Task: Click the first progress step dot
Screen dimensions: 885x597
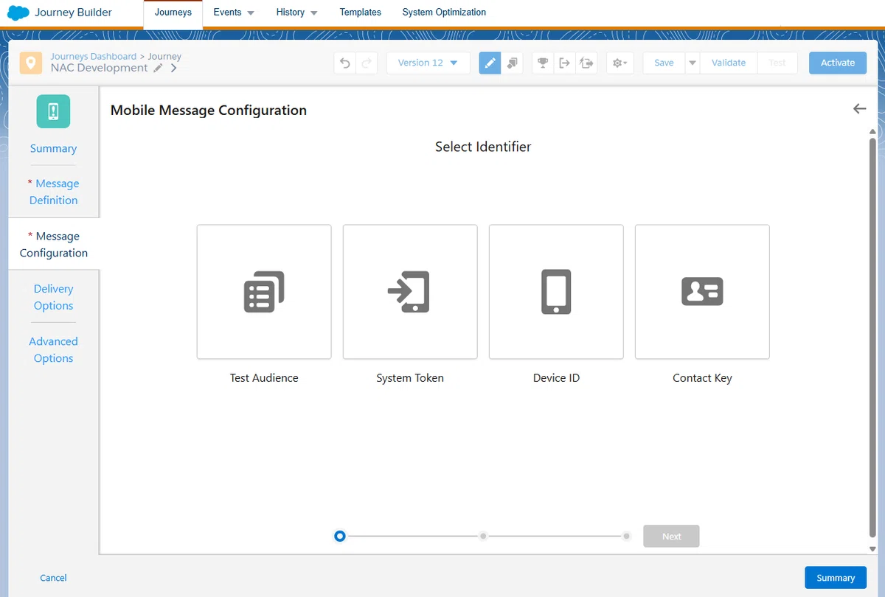Action: click(x=339, y=537)
